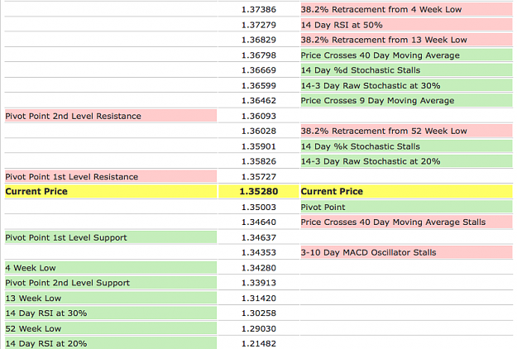Select price 1.31420
Screen dimensions: 517x349
[258, 299]
